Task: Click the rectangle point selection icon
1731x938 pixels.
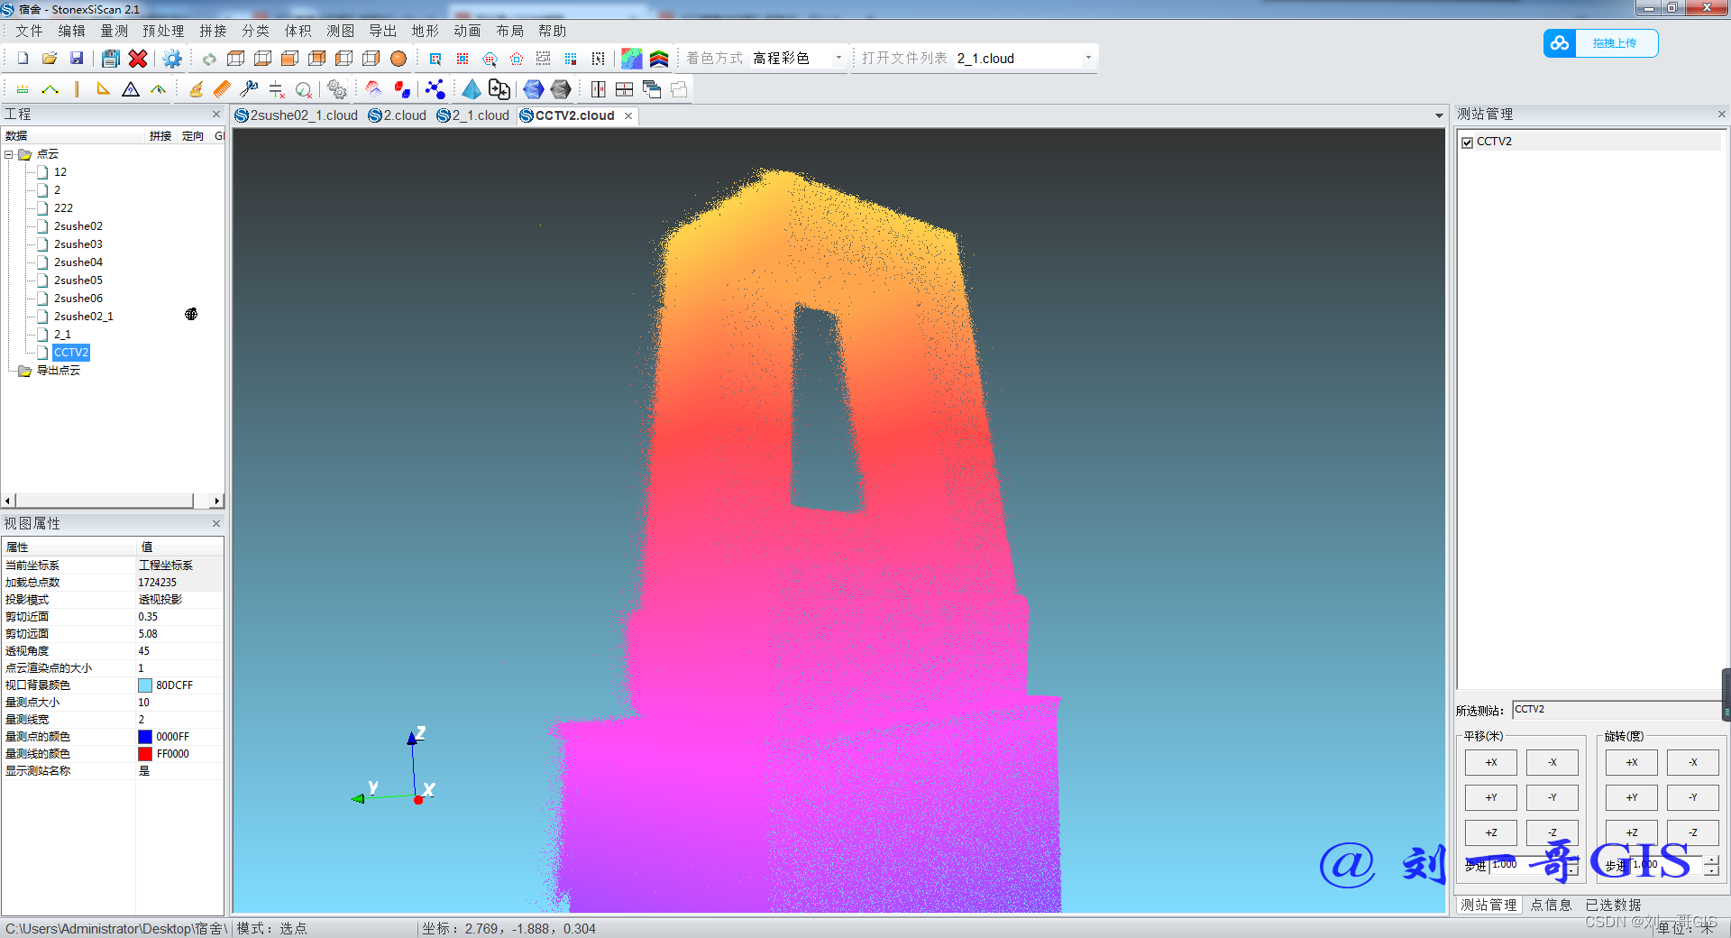Action: tap(435, 59)
